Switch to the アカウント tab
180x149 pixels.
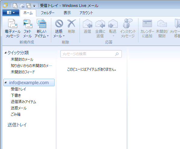point(86,13)
